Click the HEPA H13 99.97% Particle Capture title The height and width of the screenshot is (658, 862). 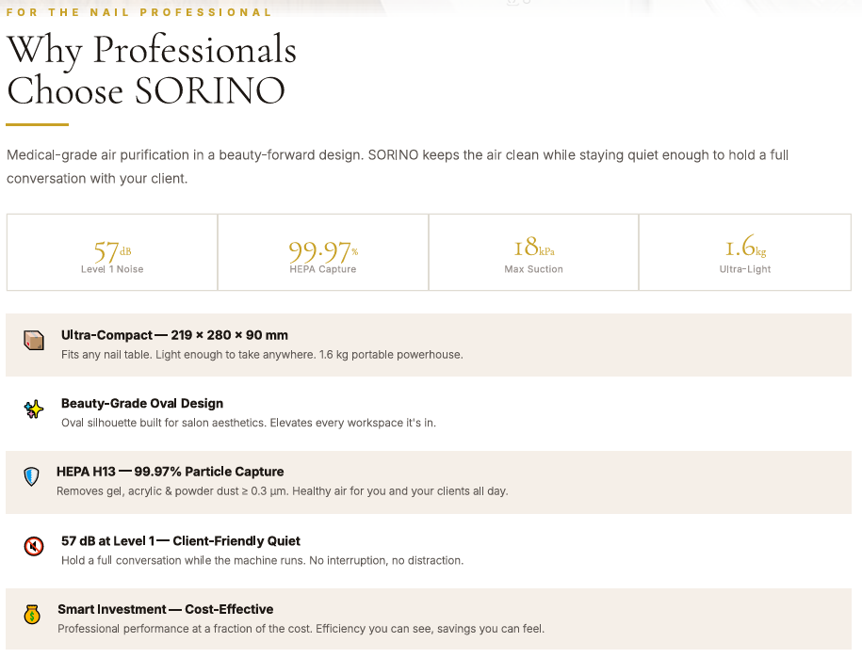point(170,472)
